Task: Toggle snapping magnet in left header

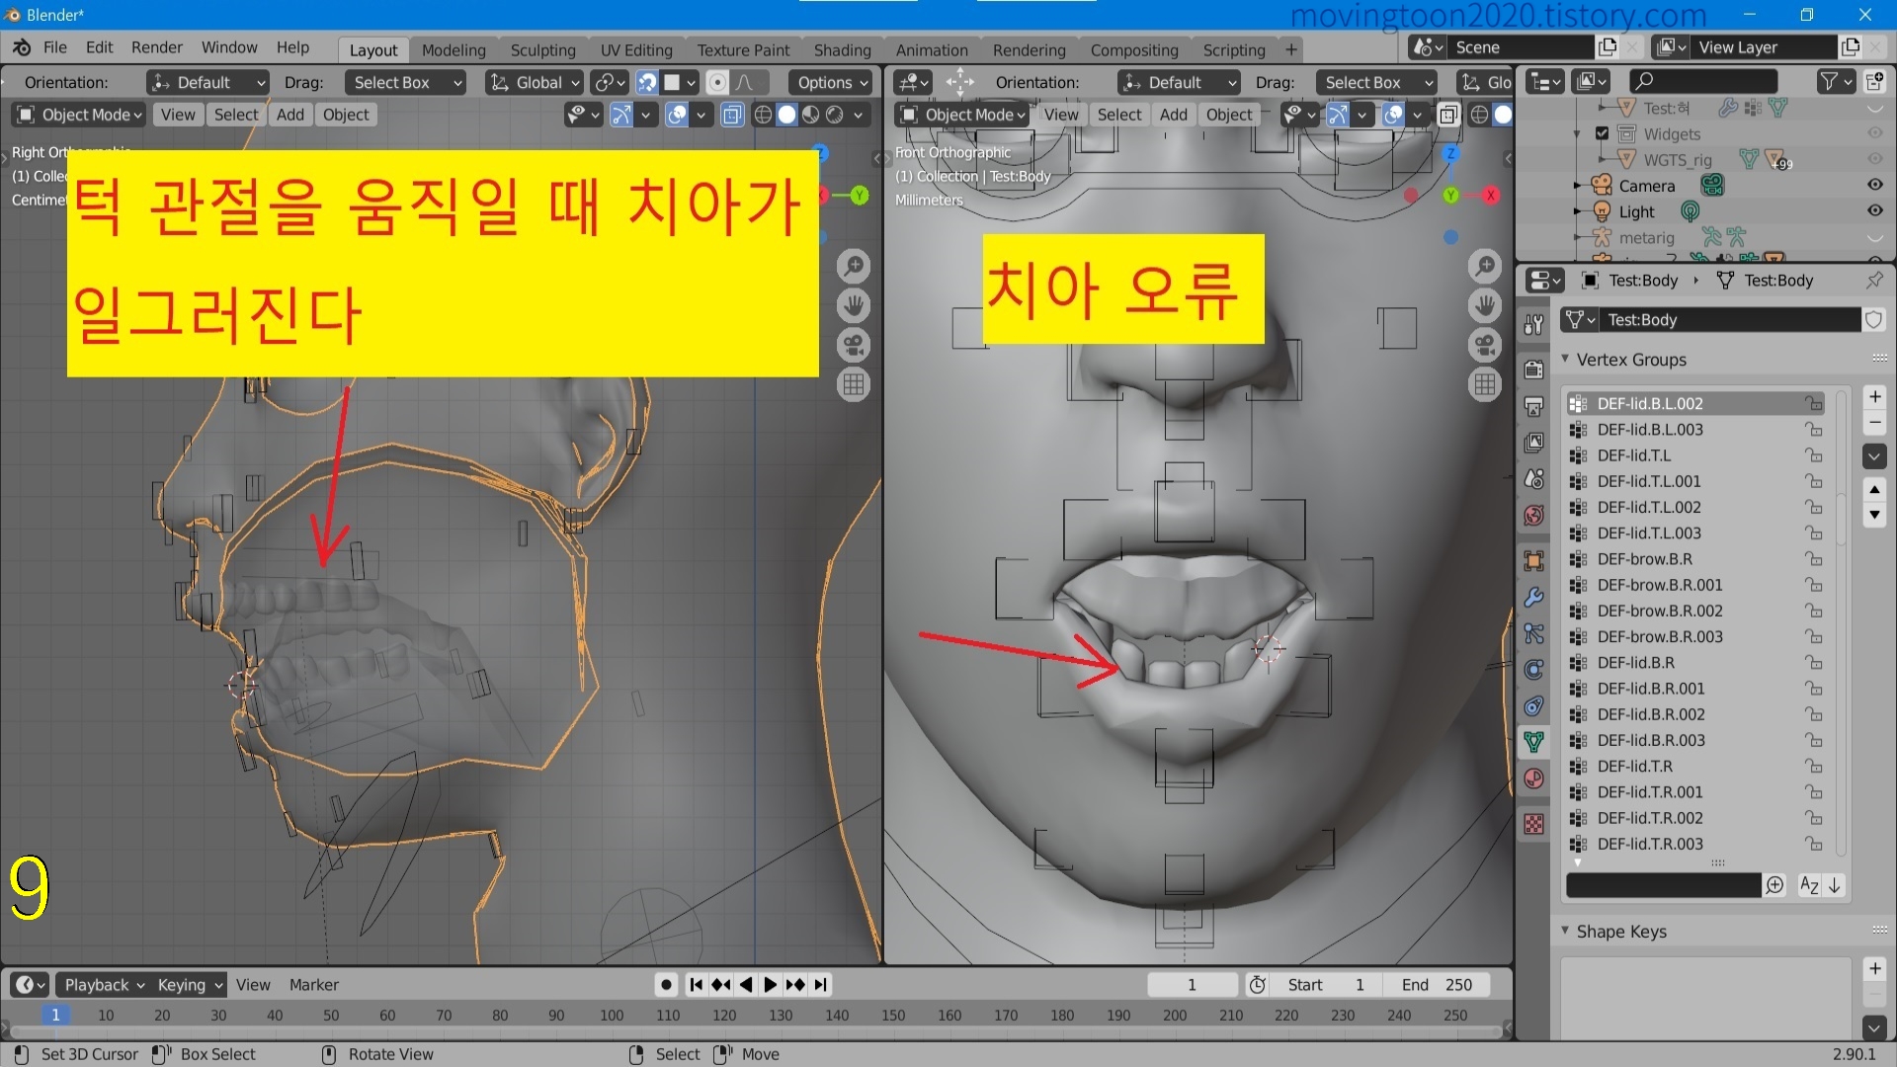Action: [x=647, y=83]
